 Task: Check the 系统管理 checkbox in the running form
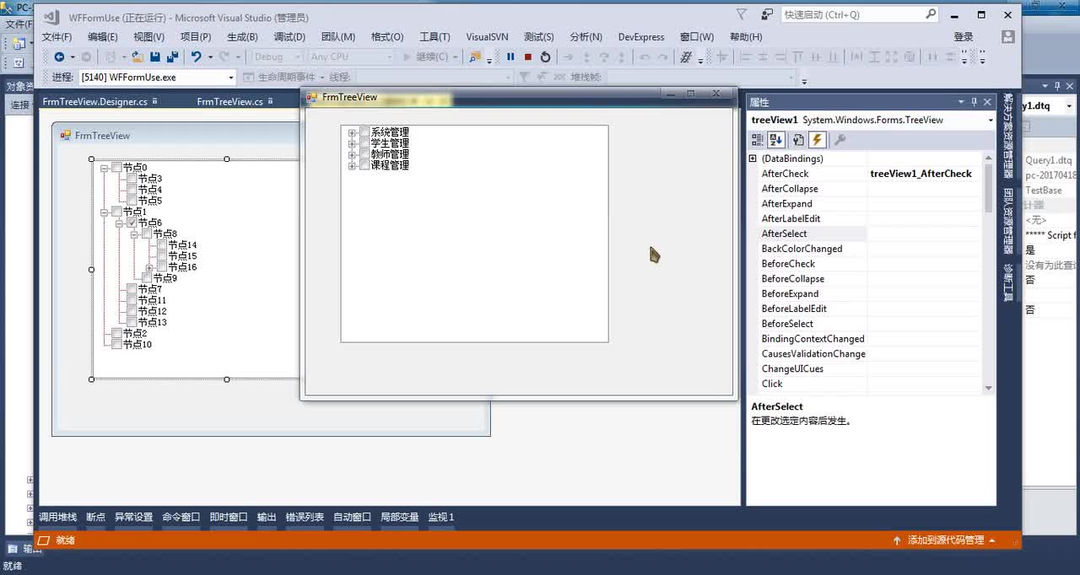(364, 132)
